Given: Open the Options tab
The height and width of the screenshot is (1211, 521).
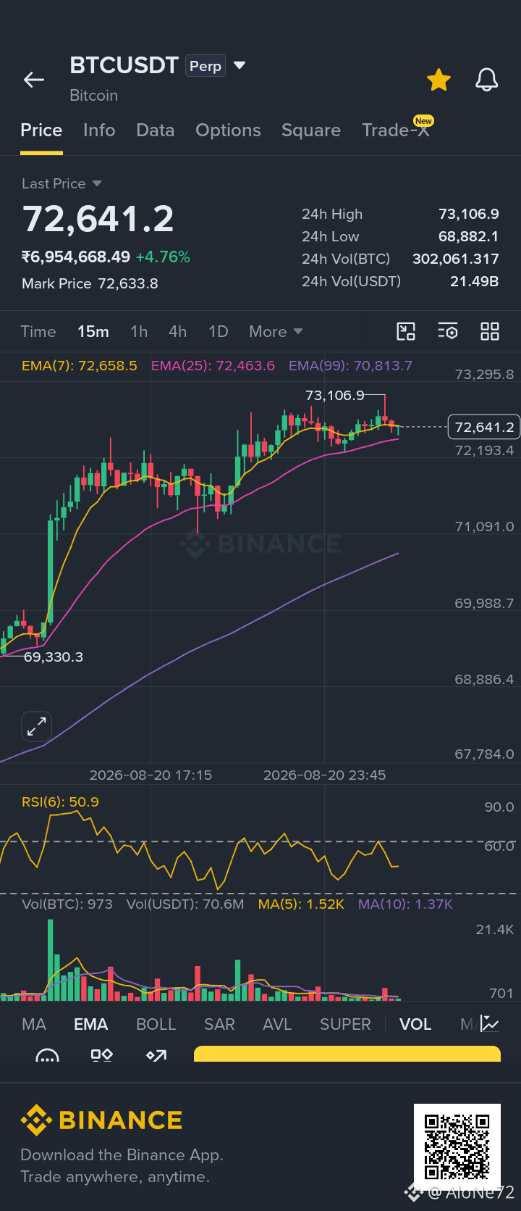Looking at the screenshot, I should [x=228, y=130].
